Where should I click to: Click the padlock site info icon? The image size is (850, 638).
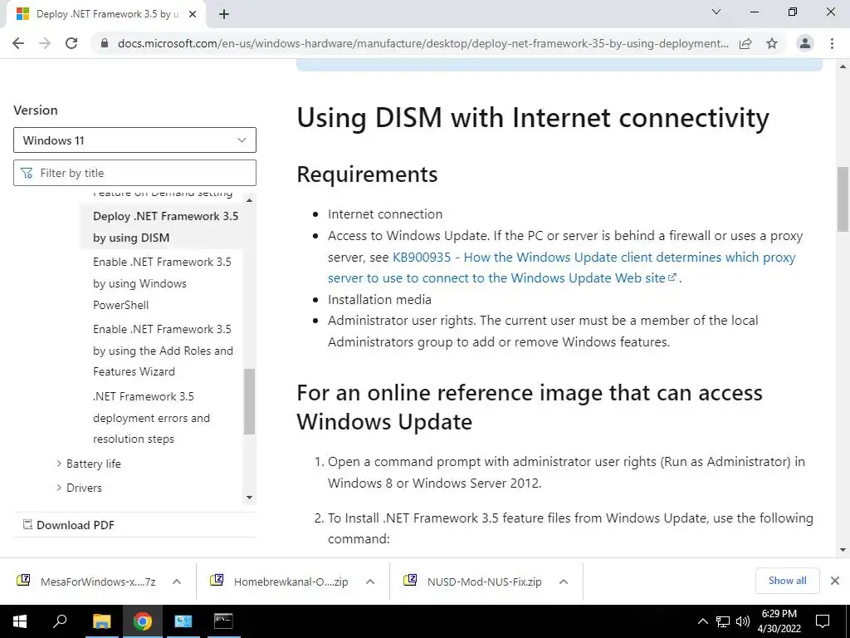(x=105, y=43)
